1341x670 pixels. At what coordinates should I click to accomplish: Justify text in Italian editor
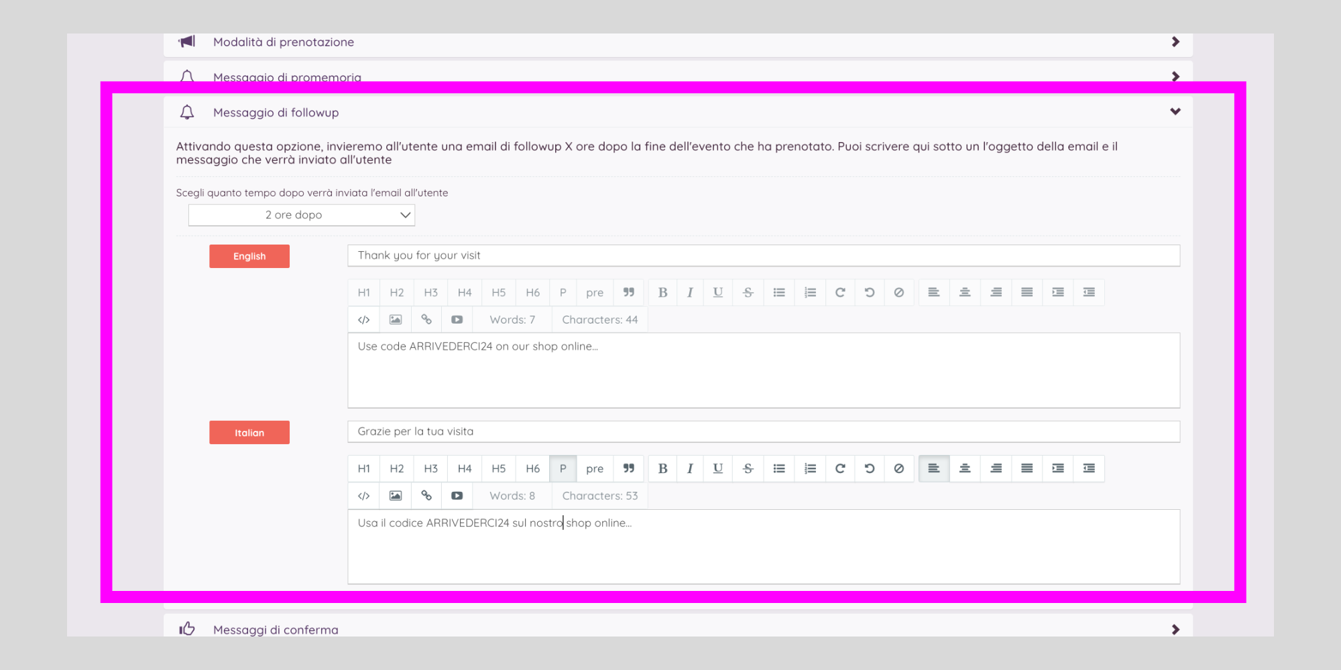point(1027,468)
